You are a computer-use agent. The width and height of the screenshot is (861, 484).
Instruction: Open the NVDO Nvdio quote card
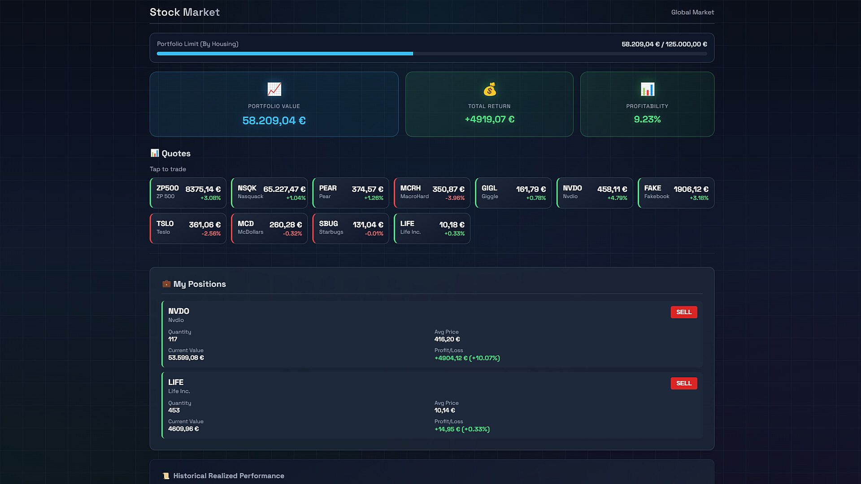tap(595, 193)
